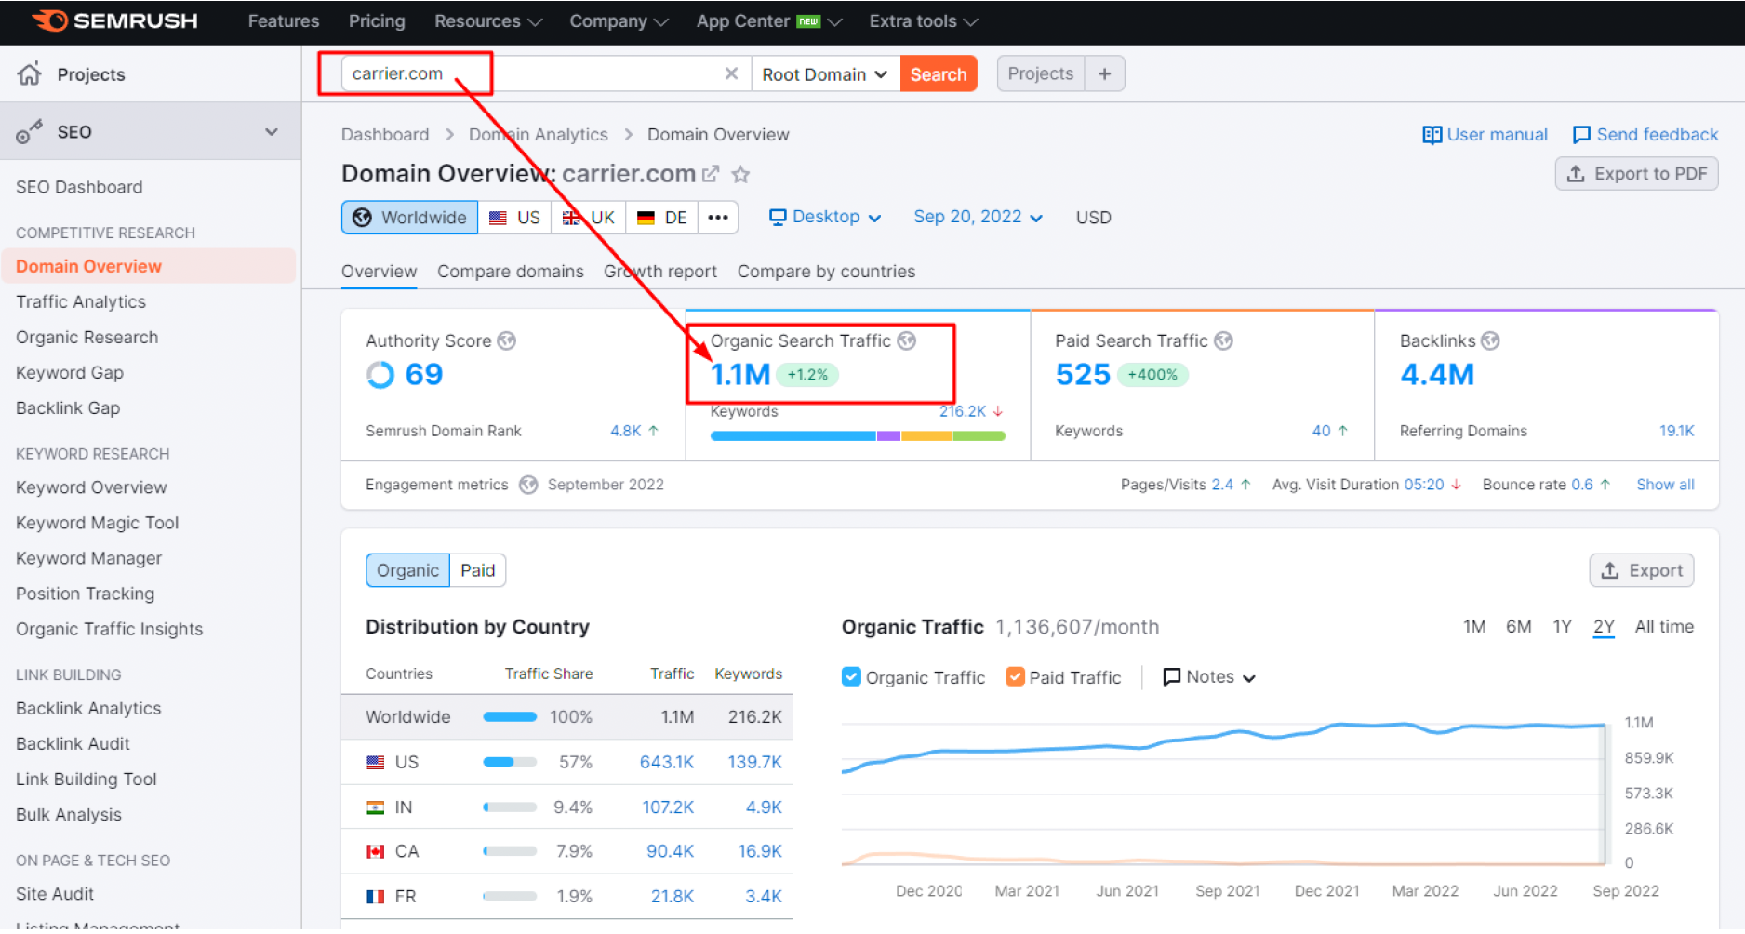Go to Dashboard breadcrumb link

click(385, 135)
